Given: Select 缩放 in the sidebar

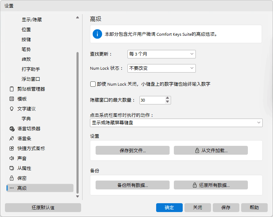Looking at the screenshot, I should point(26,59).
